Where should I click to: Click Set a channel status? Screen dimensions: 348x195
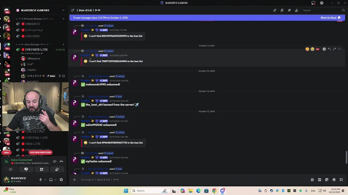coord(32,53)
